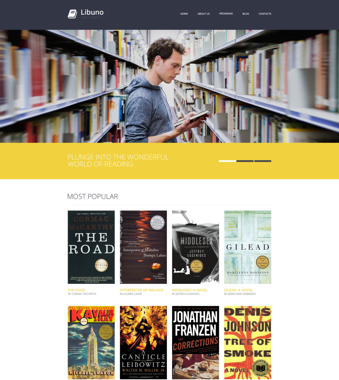Click THE ROAD title link
Screen dimensions: 339x380
pyautogui.click(x=76, y=290)
